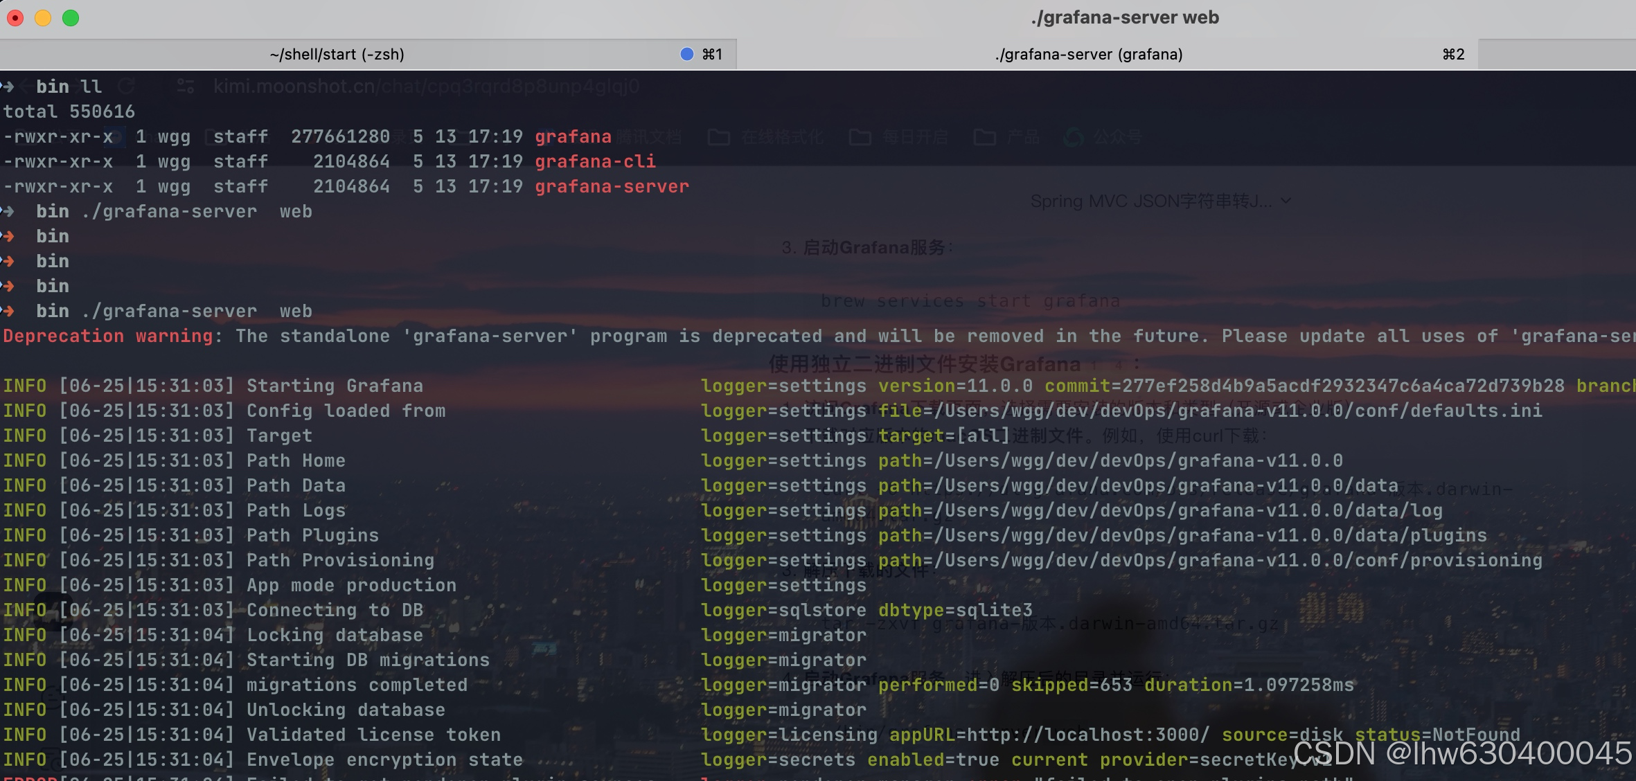Select the ./grafana-server (grafana) tab
The width and height of the screenshot is (1636, 781).
(x=1088, y=54)
